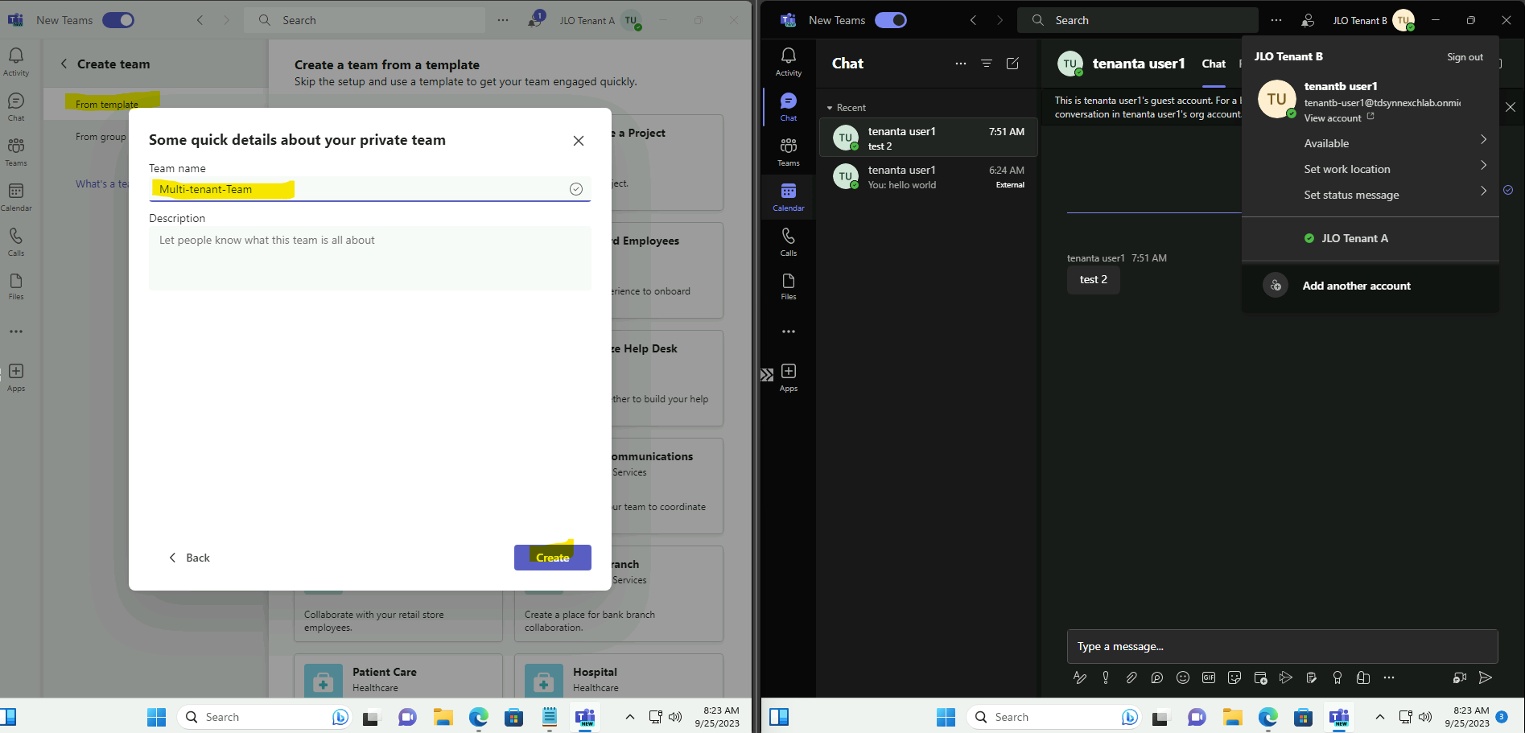Click Teams app icon in right taskbar
Screen dimensions: 1525x733
[1339, 717]
